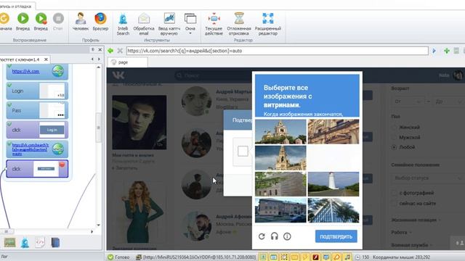The image size is (465, 261).
Task: Click the restart 'Сначала' playback icon
Action: (x=4, y=19)
